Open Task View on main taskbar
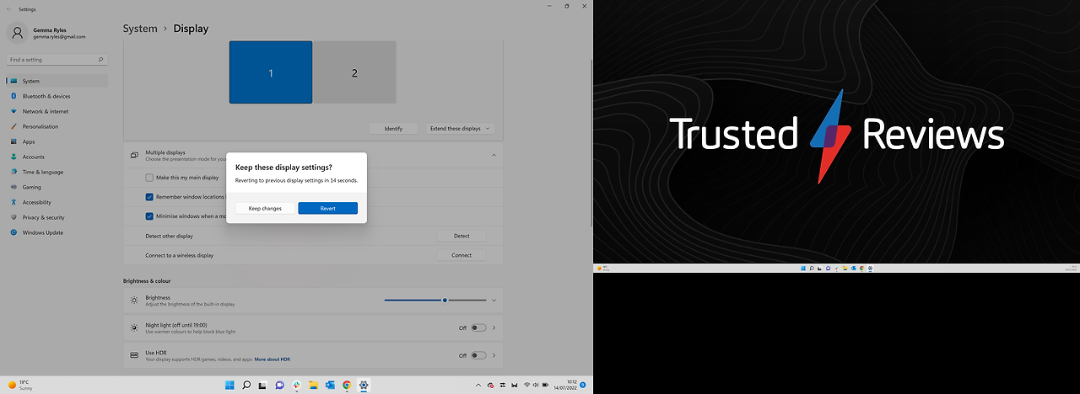 click(x=262, y=385)
